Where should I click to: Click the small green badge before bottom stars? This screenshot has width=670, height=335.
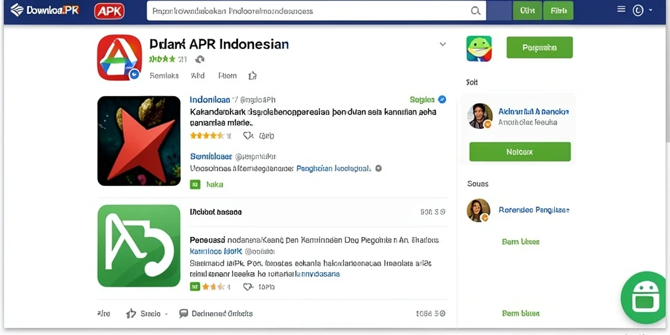tap(195, 287)
